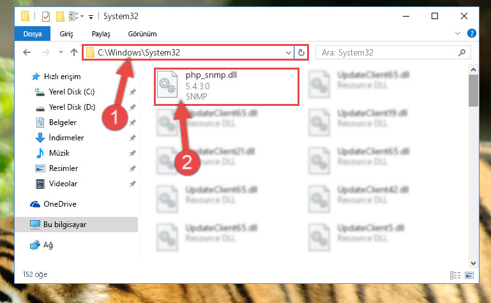491x303 pixels.
Task: Switch to details view layout icon
Action: [x=455, y=275]
